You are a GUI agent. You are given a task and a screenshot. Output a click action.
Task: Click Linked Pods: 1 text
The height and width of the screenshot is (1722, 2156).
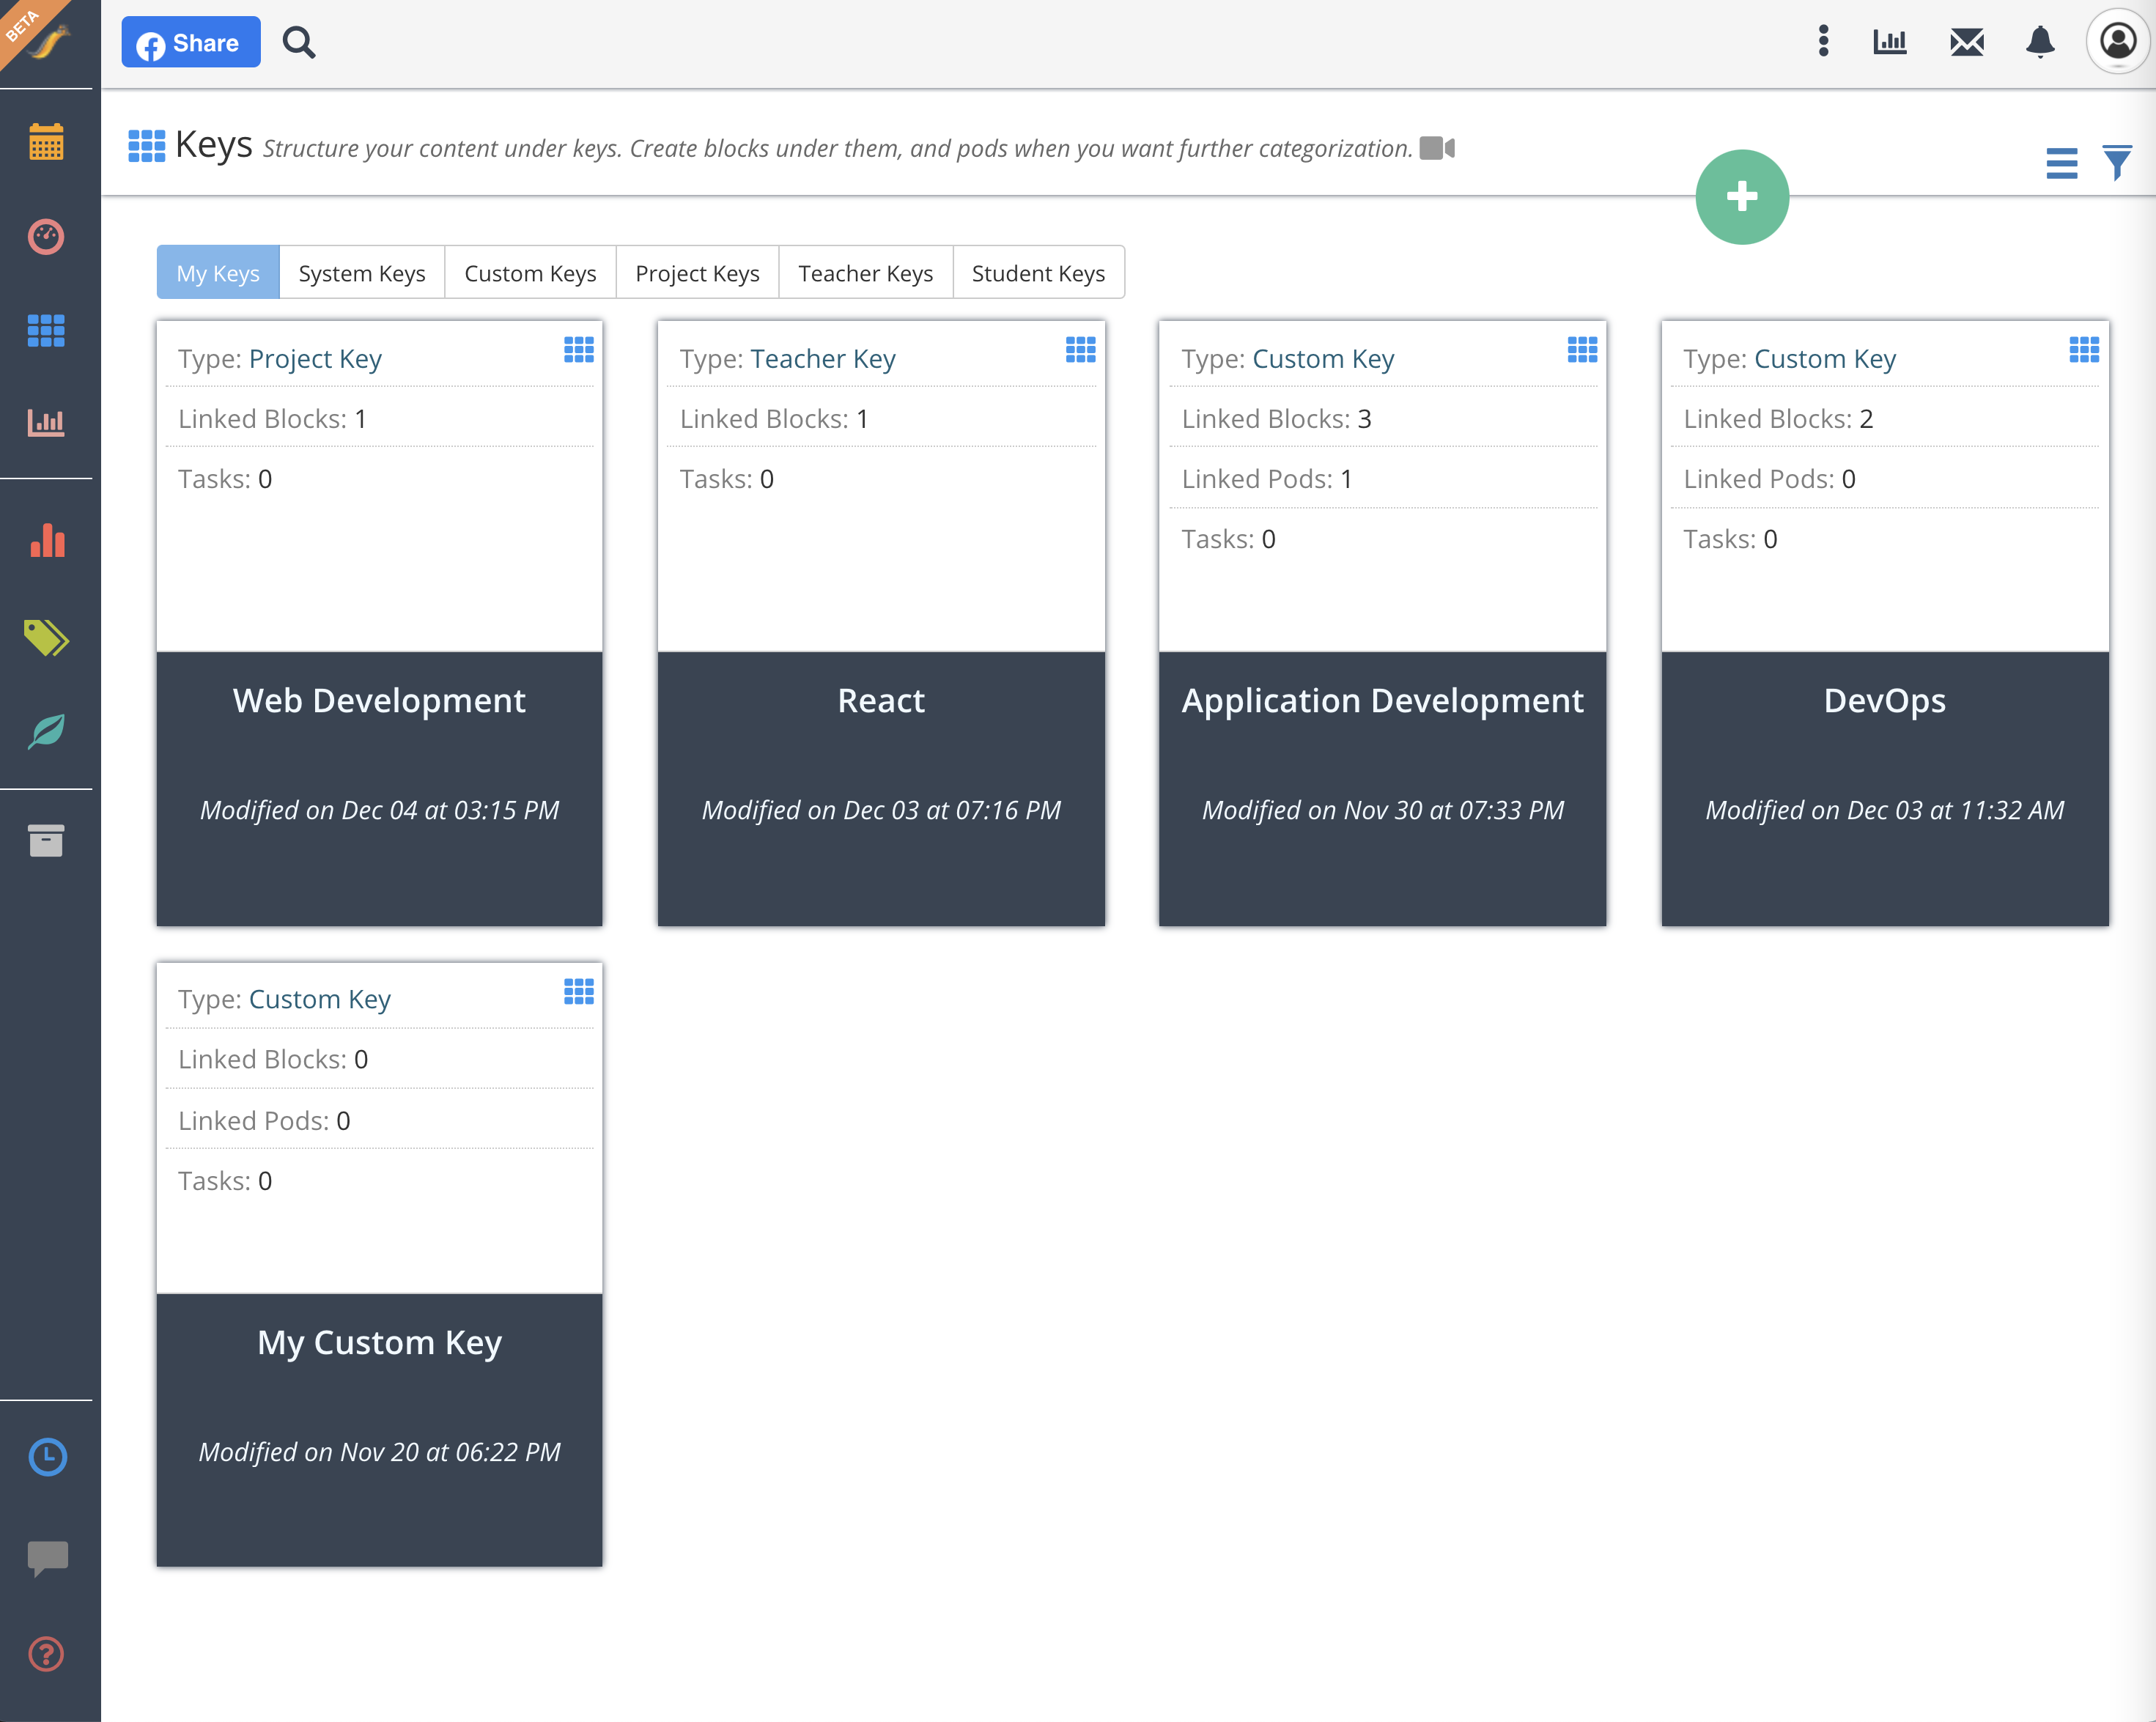tap(1267, 479)
